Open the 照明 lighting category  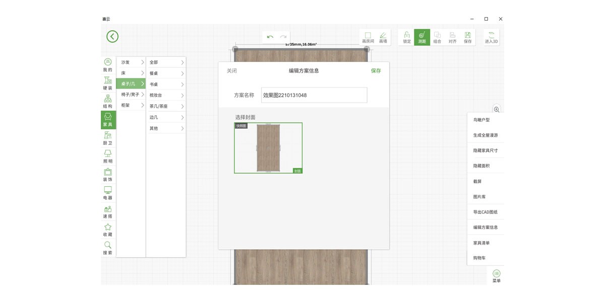[x=108, y=156]
